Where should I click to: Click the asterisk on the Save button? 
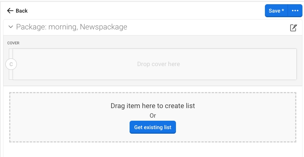tap(283, 11)
